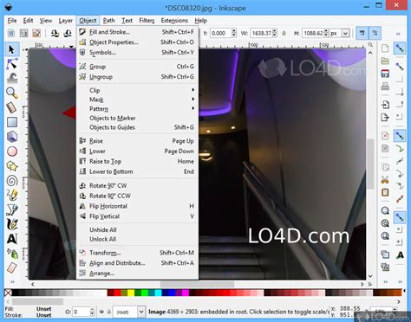Select the Tweak tool
The width and height of the screenshot is (411, 322).
(12, 78)
